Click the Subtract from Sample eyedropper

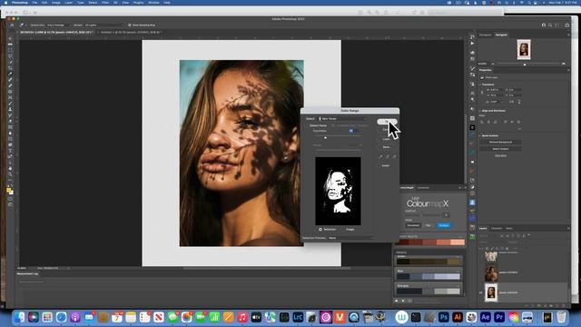394,156
